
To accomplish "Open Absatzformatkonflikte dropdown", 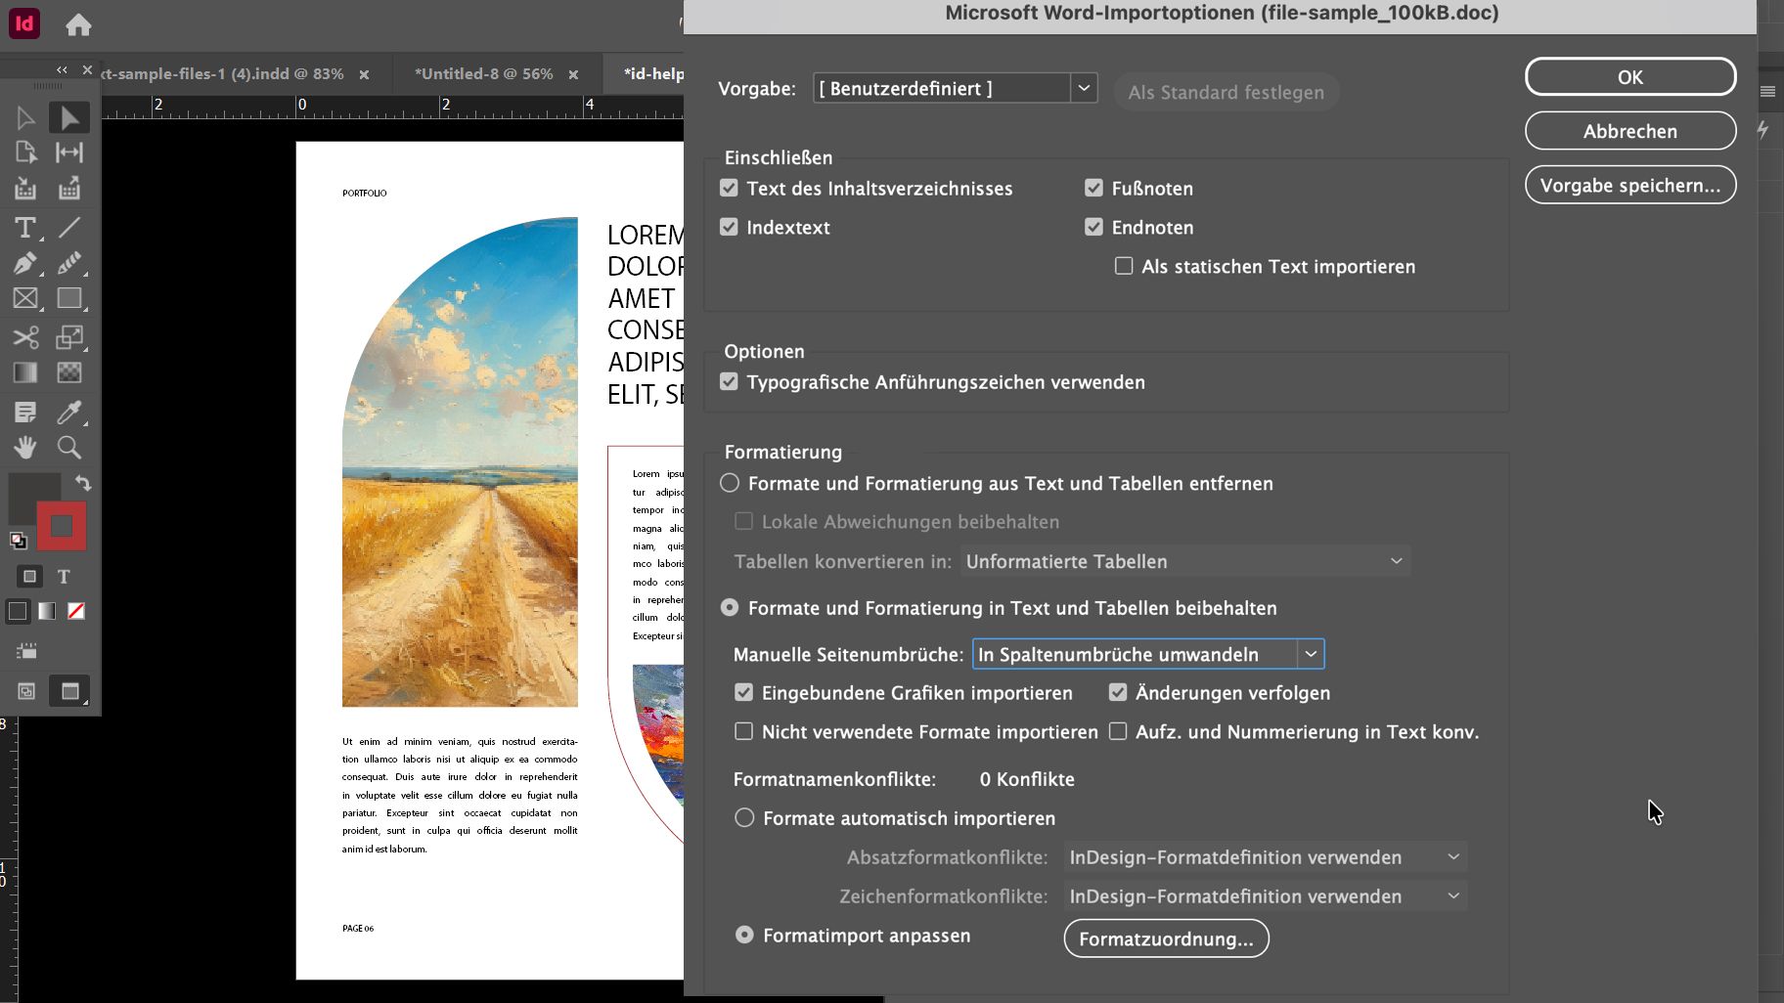I will 1266,857.
